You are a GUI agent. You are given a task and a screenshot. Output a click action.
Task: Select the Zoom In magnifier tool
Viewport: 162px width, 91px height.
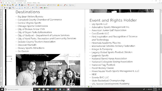[14, 8]
